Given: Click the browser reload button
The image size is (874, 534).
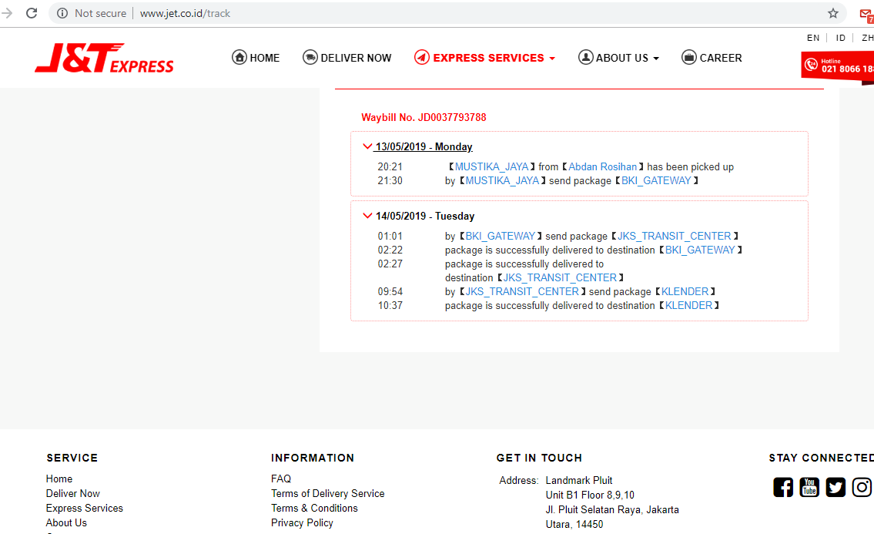Looking at the screenshot, I should (x=32, y=13).
